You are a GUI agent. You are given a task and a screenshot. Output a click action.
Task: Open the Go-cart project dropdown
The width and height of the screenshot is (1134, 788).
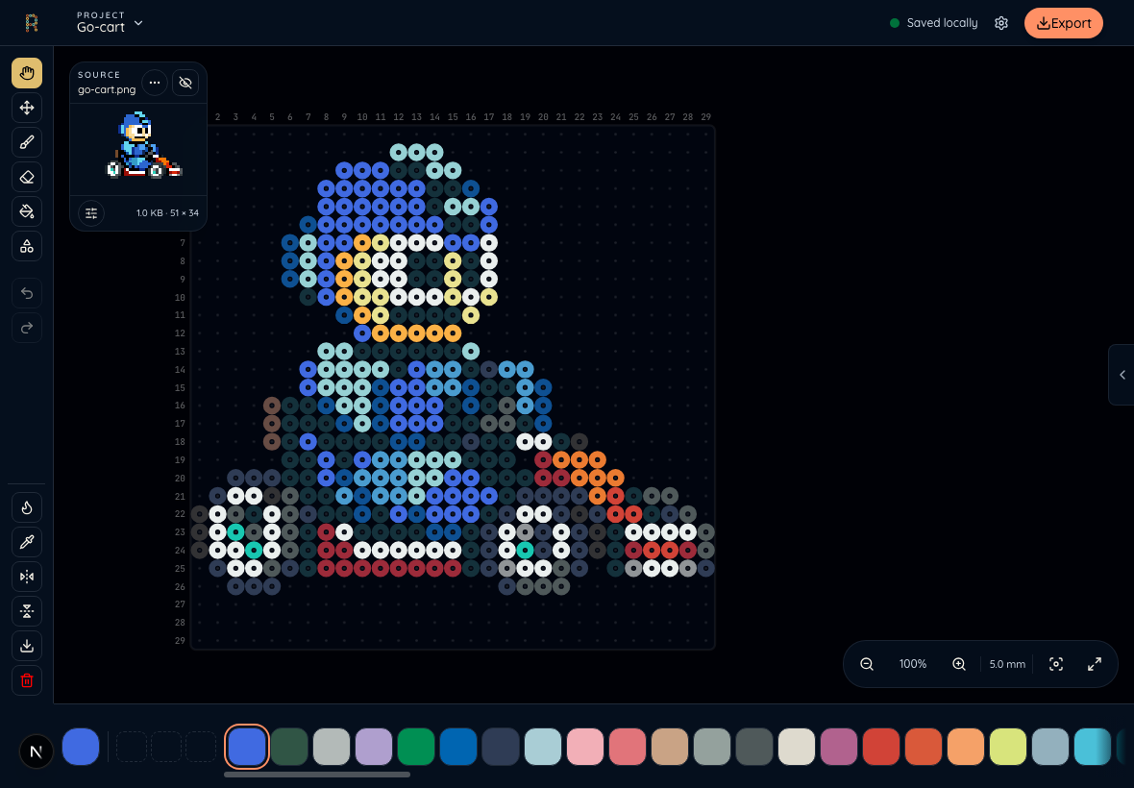tap(110, 22)
